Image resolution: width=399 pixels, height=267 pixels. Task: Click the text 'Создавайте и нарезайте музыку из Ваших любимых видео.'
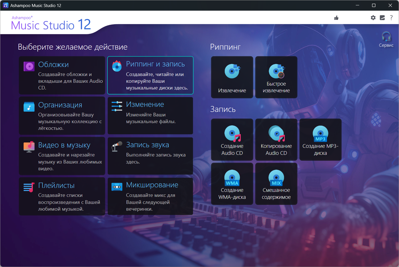point(70,162)
